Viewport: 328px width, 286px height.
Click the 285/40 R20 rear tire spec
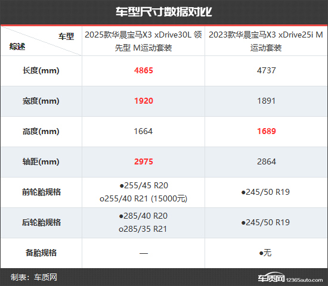[143, 216]
